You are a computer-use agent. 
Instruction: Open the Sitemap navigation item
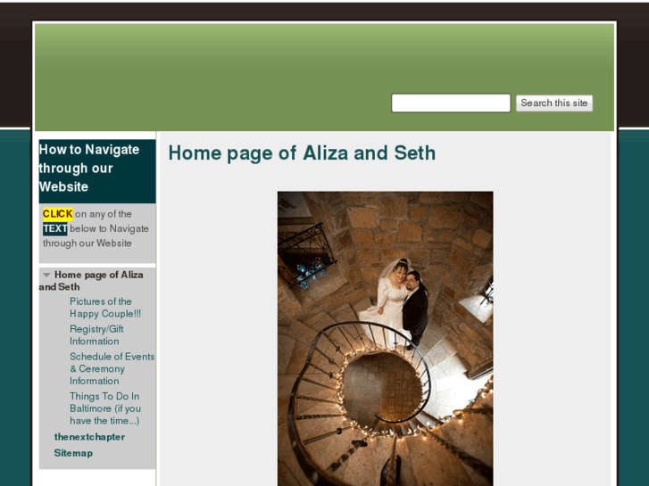tap(73, 453)
